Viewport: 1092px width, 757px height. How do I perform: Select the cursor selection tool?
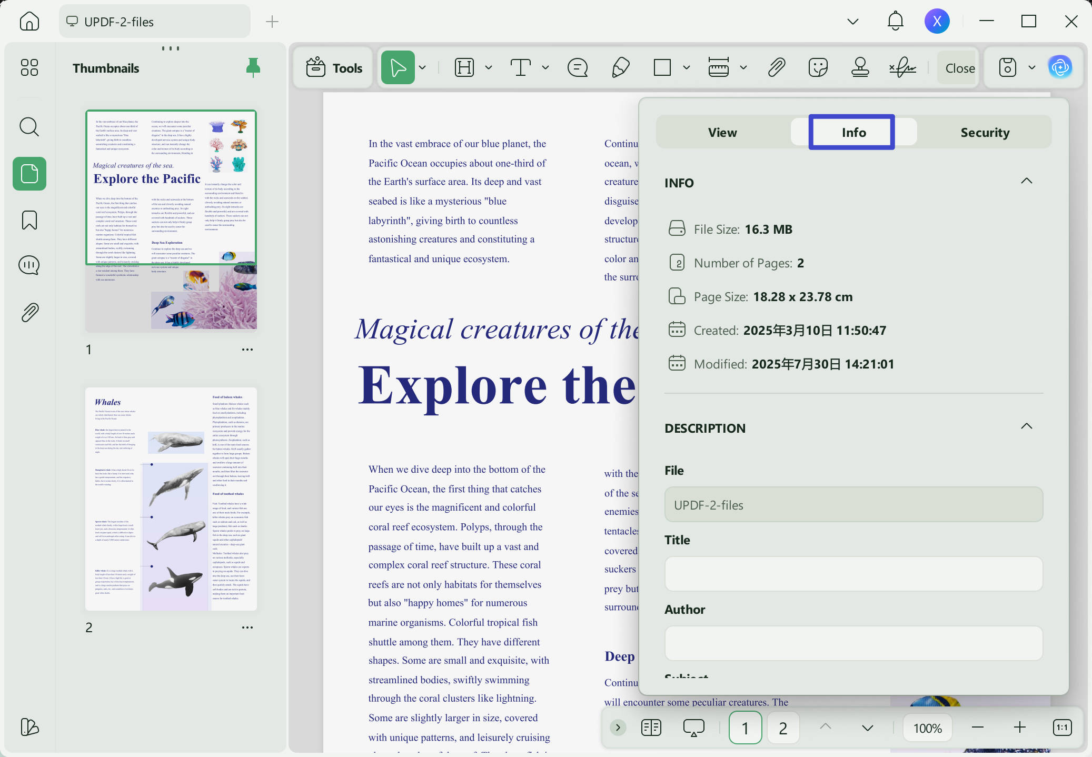(x=398, y=67)
